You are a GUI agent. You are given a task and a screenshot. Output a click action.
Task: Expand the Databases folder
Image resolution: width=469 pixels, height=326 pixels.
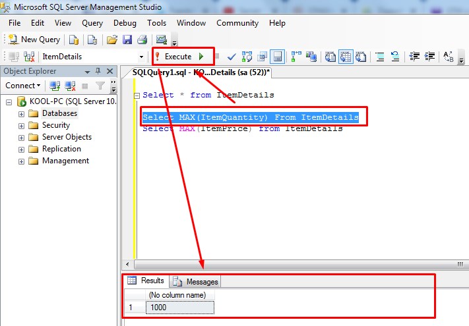click(x=21, y=114)
